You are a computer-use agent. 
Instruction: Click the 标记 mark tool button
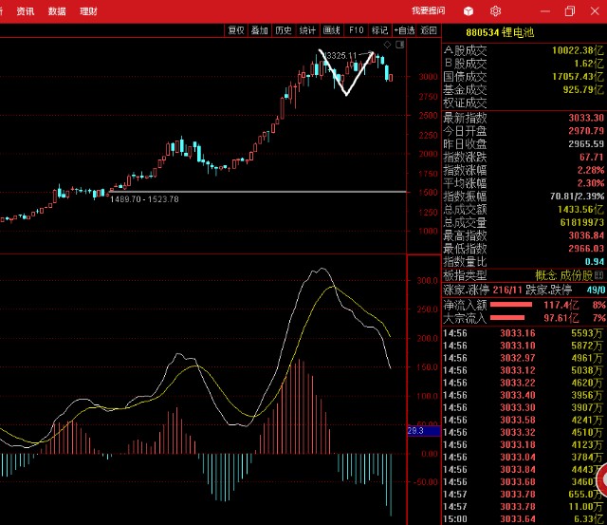pos(379,30)
